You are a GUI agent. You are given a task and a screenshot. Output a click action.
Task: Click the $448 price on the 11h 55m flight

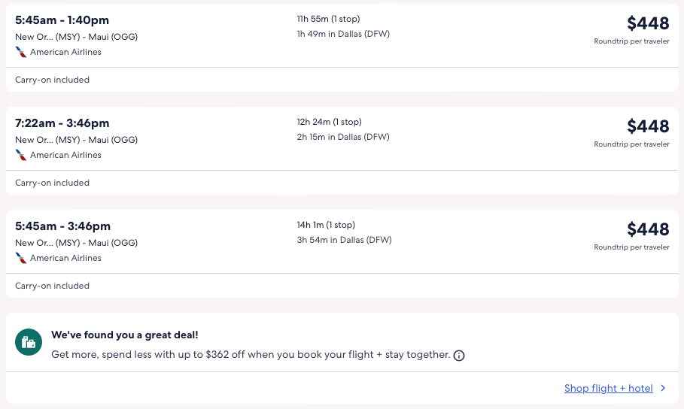[x=647, y=23]
